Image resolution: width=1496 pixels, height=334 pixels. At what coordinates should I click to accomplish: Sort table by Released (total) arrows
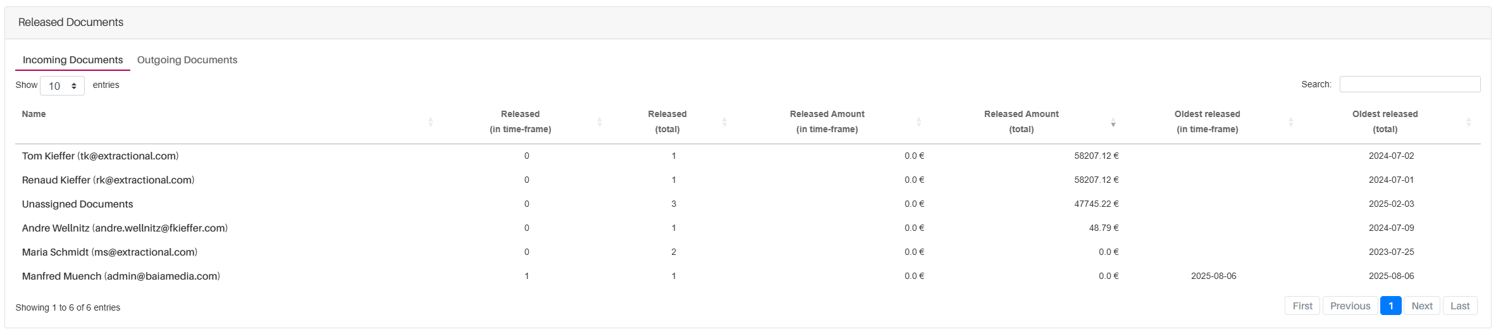[x=724, y=122]
